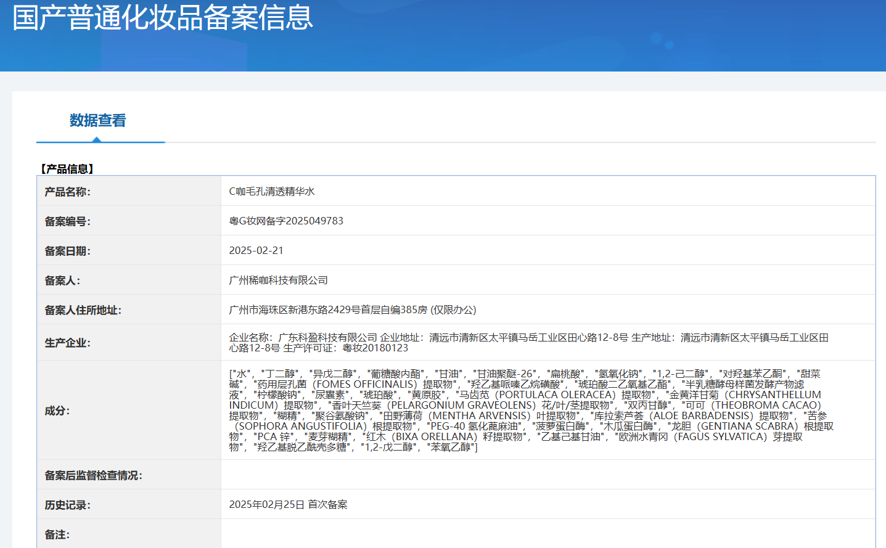The height and width of the screenshot is (548, 886).
Task: Click the empty 备注 value cell
Action: click(548, 534)
